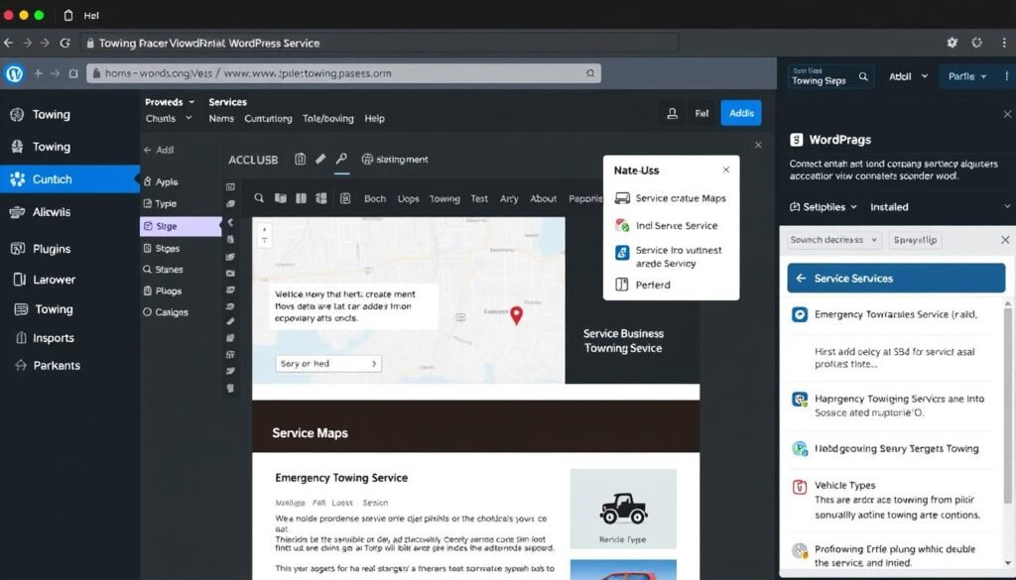The height and width of the screenshot is (580, 1016).
Task: Open the Setpbiles dropdown
Action: [825, 206]
